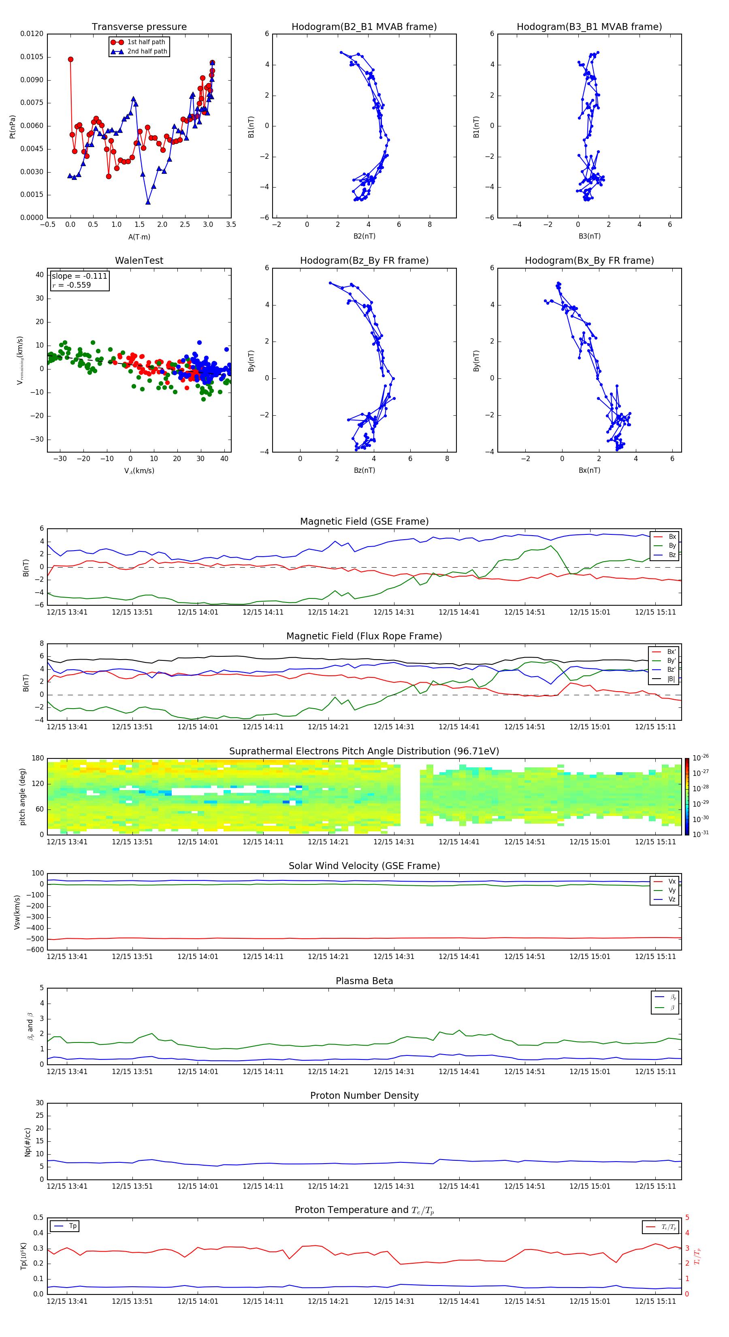Click the "−600" tick on Vsw axis
The width and height of the screenshot is (729, 1337).
[x=34, y=950]
